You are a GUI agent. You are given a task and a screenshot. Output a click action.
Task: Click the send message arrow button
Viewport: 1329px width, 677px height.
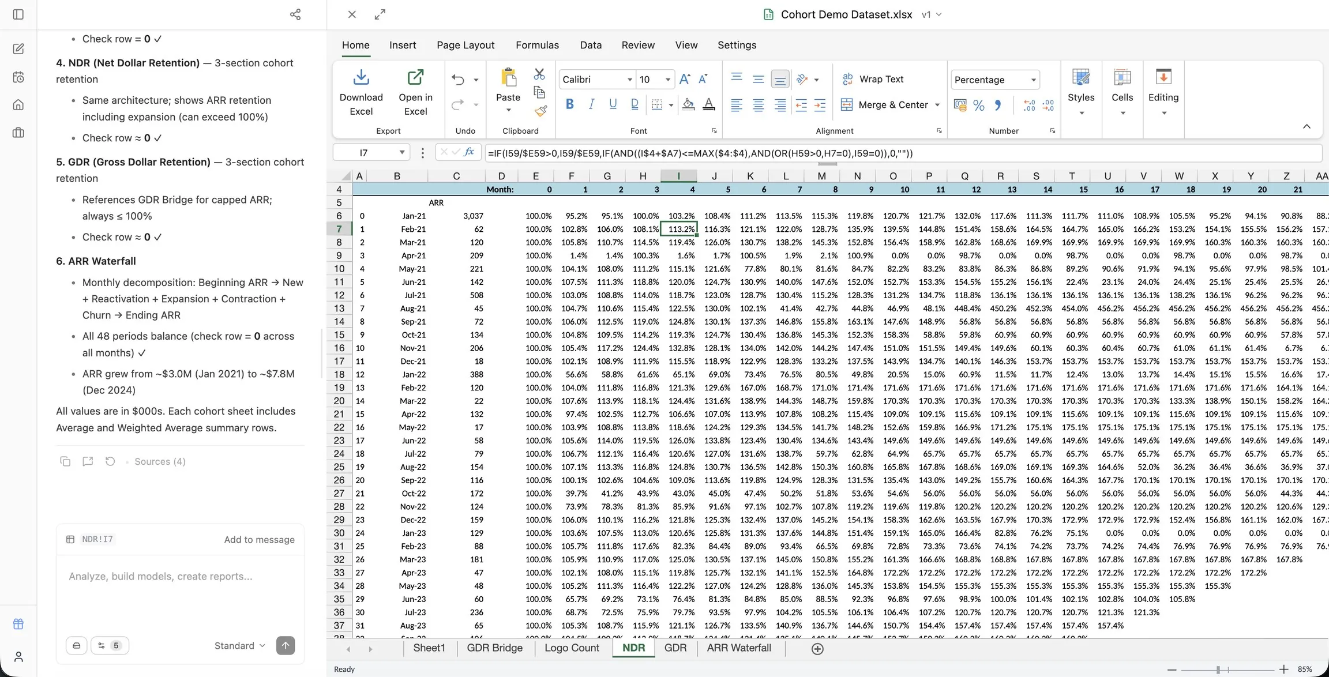tap(286, 645)
